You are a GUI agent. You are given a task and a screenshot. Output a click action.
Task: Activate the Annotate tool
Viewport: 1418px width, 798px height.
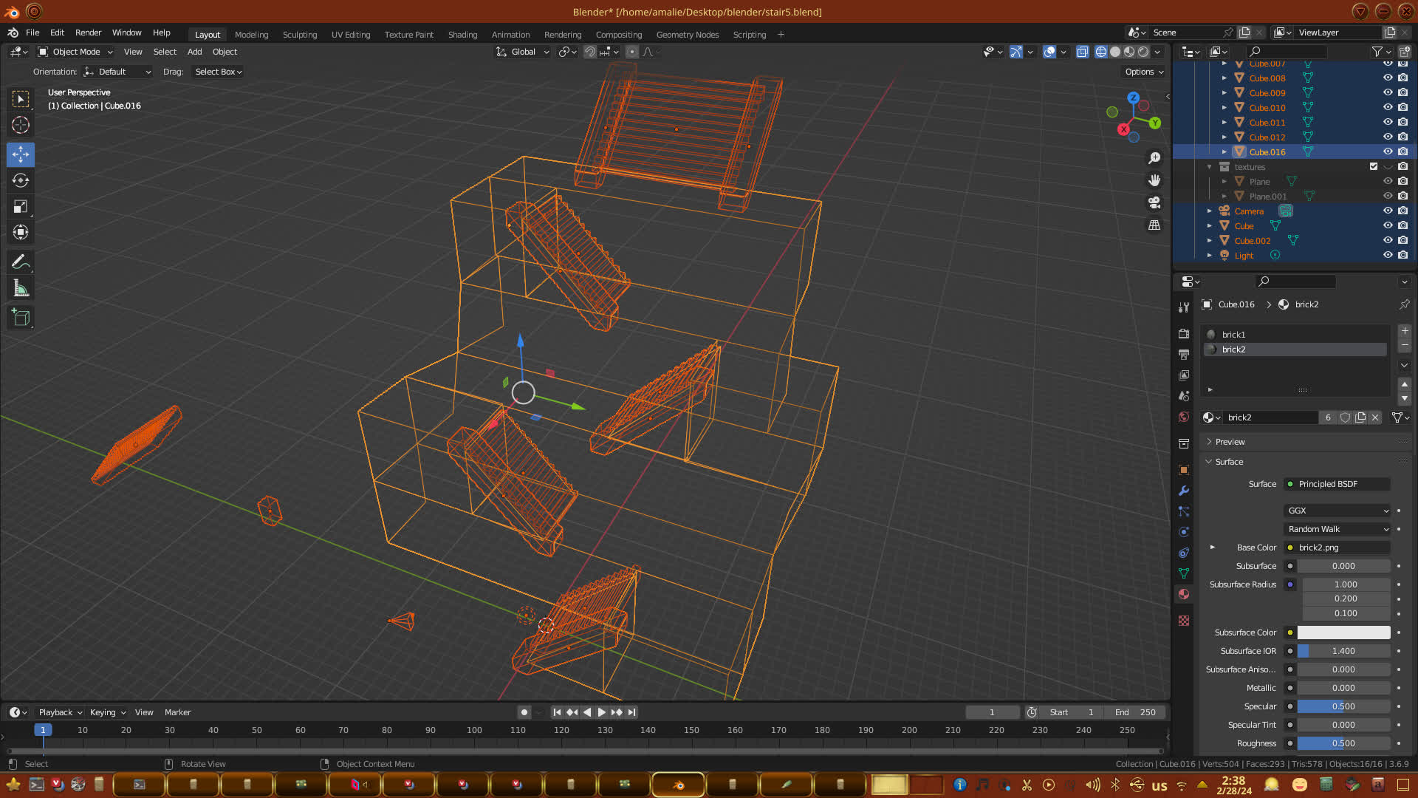click(21, 262)
